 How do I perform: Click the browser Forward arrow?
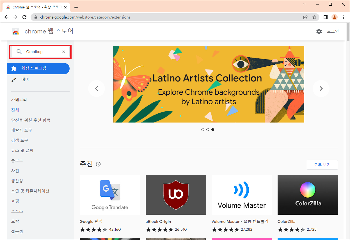(15, 17)
